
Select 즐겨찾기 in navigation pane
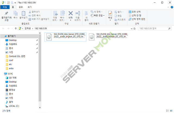[19, 36]
